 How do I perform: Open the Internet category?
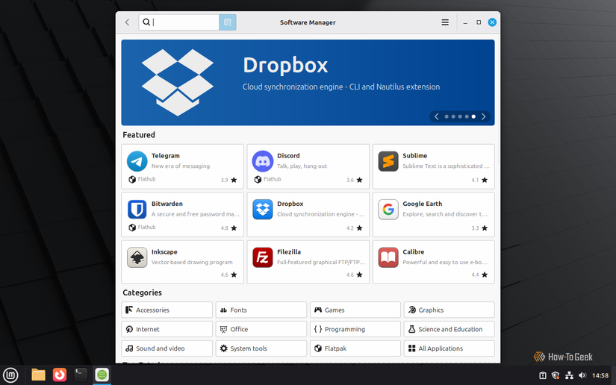click(167, 329)
